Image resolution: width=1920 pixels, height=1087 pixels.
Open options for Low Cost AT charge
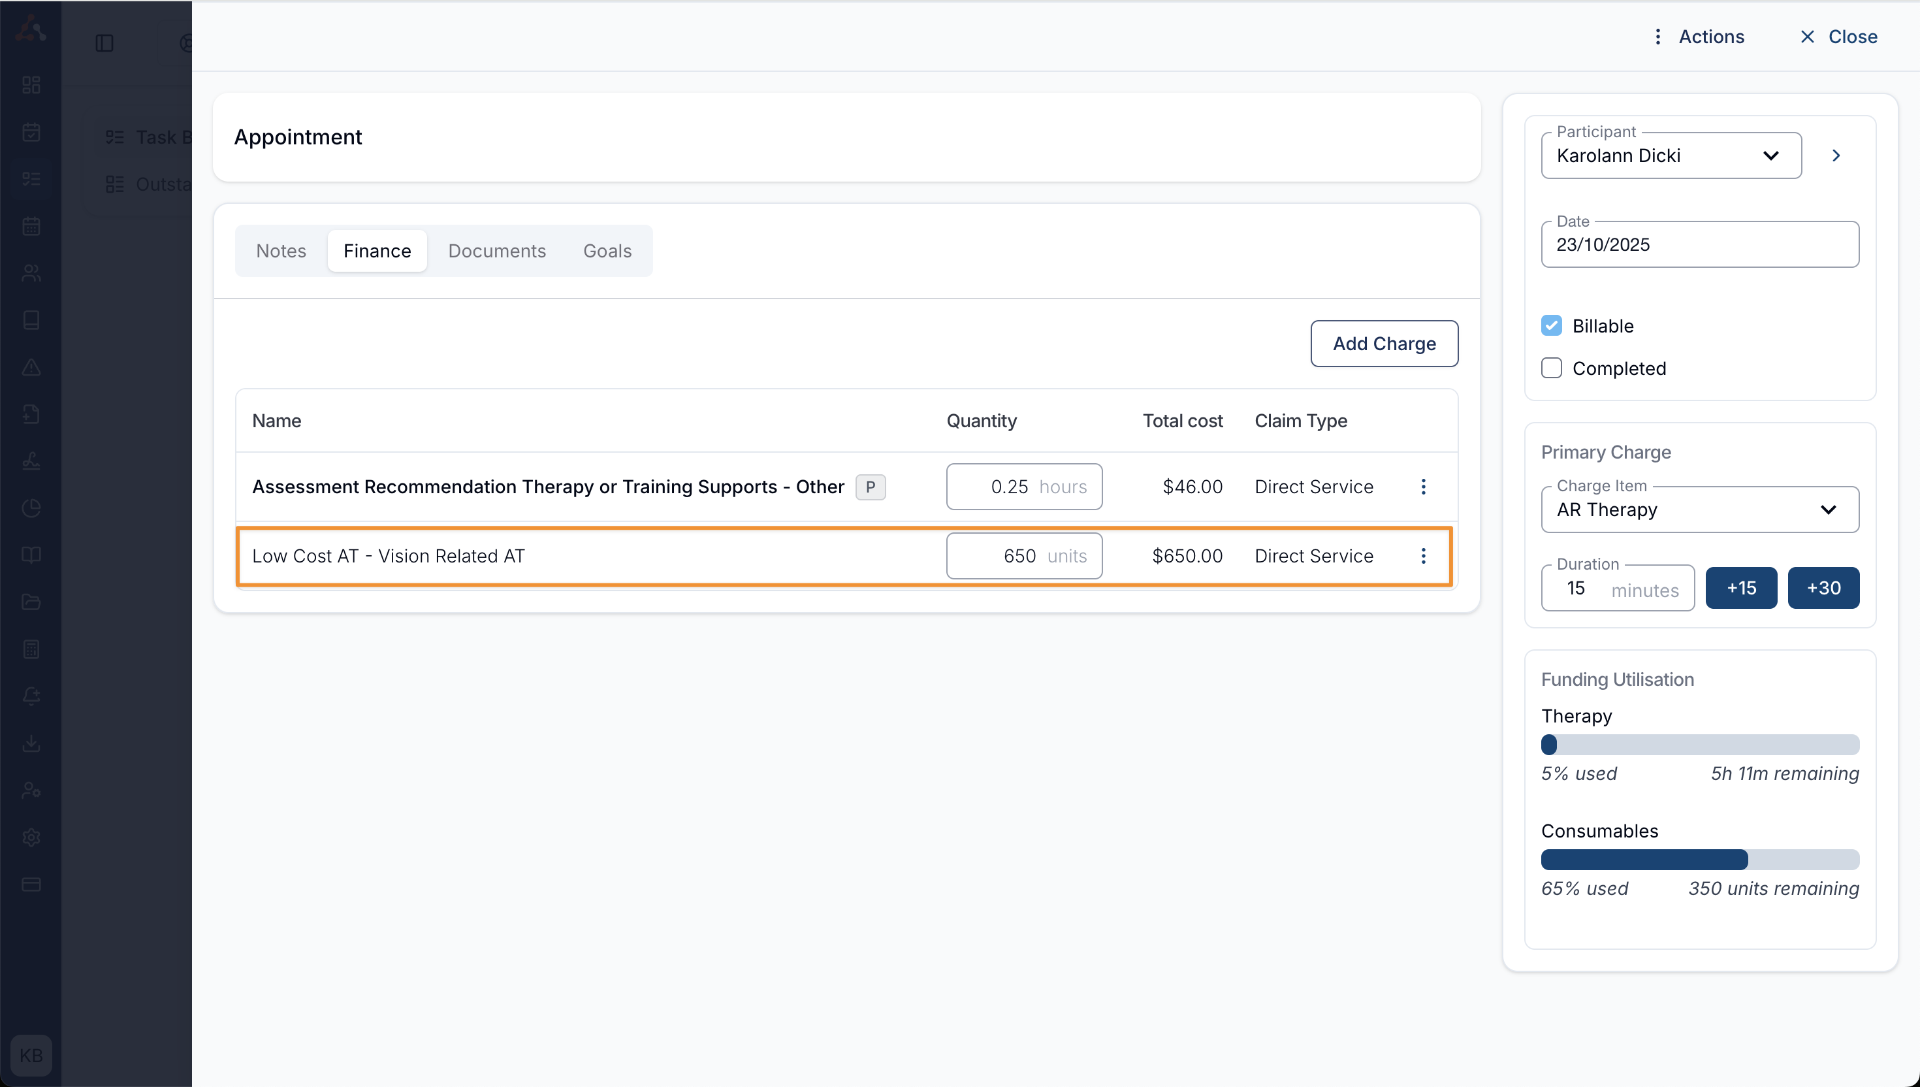[1423, 555]
